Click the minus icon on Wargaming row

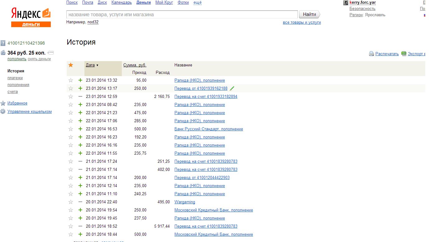pos(80,202)
